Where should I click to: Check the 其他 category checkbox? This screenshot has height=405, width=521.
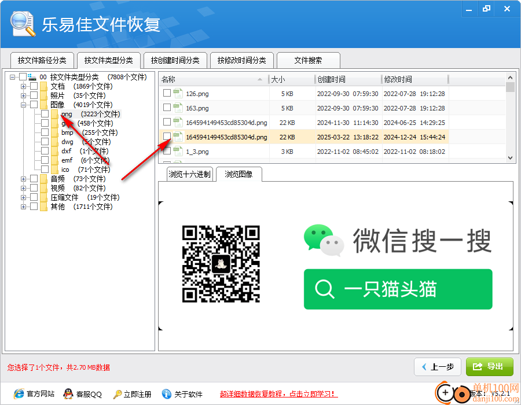34,207
